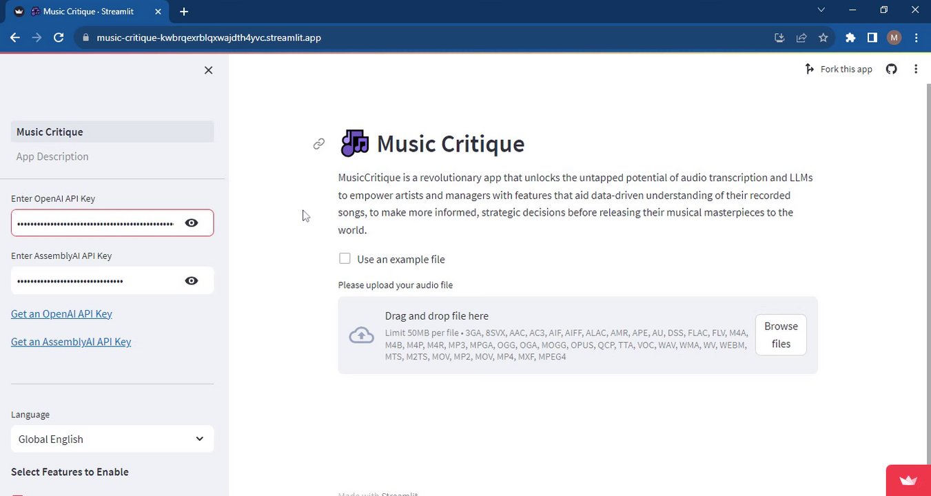The image size is (931, 496).
Task: Show the OpenAI API key with eye icon
Action: (192, 223)
